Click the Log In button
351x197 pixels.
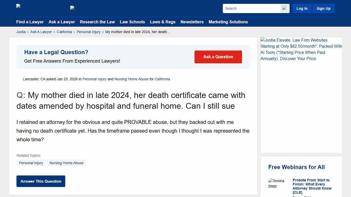click(302, 8)
